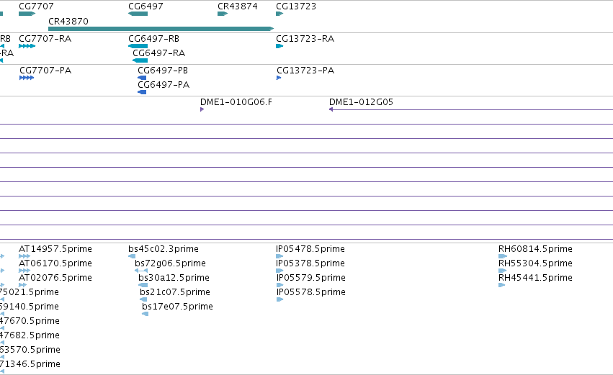Click the bs17e07.5prime EST glyph
Viewport: 613px width, 375px height.
(145, 314)
